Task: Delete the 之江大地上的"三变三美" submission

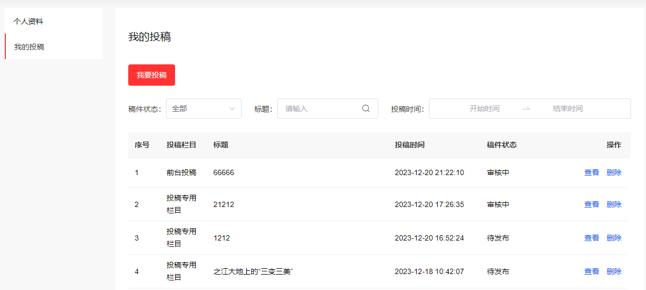Action: pos(614,271)
